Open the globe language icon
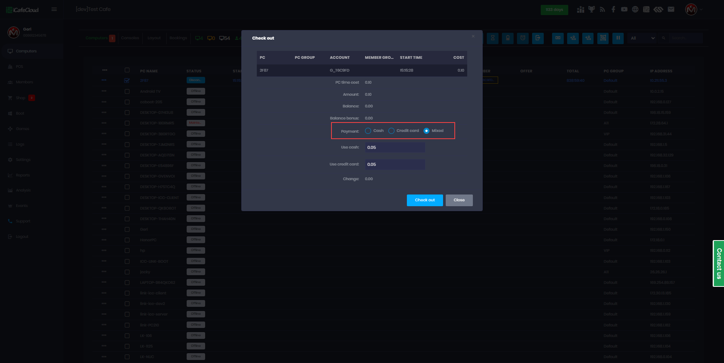724x363 pixels. [x=635, y=9]
